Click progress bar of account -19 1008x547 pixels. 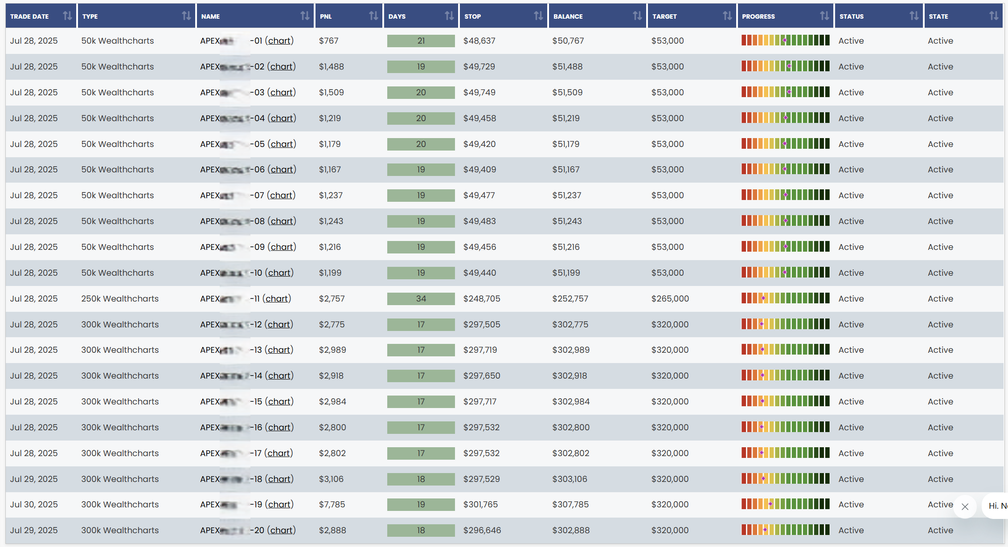pos(785,504)
